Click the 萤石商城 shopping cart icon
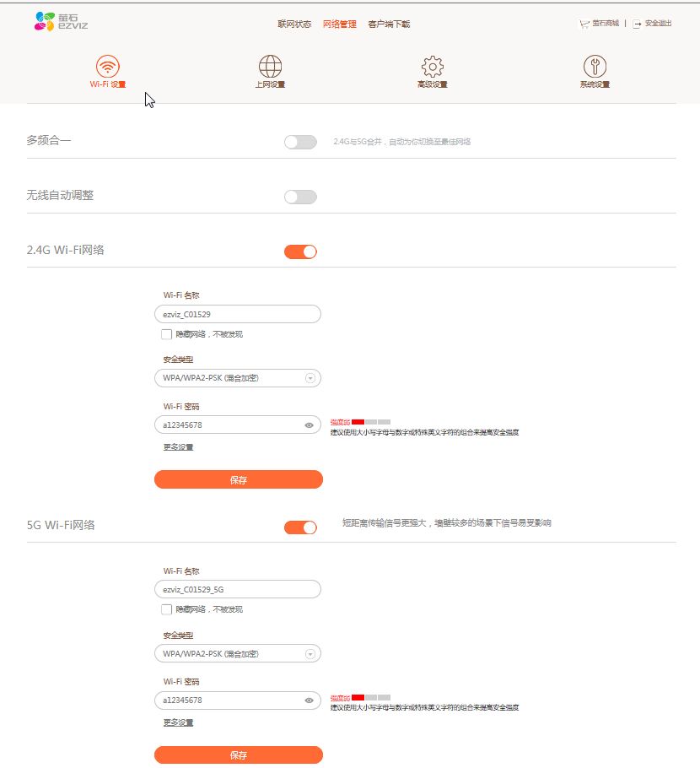The image size is (700, 768). pyautogui.click(x=584, y=24)
